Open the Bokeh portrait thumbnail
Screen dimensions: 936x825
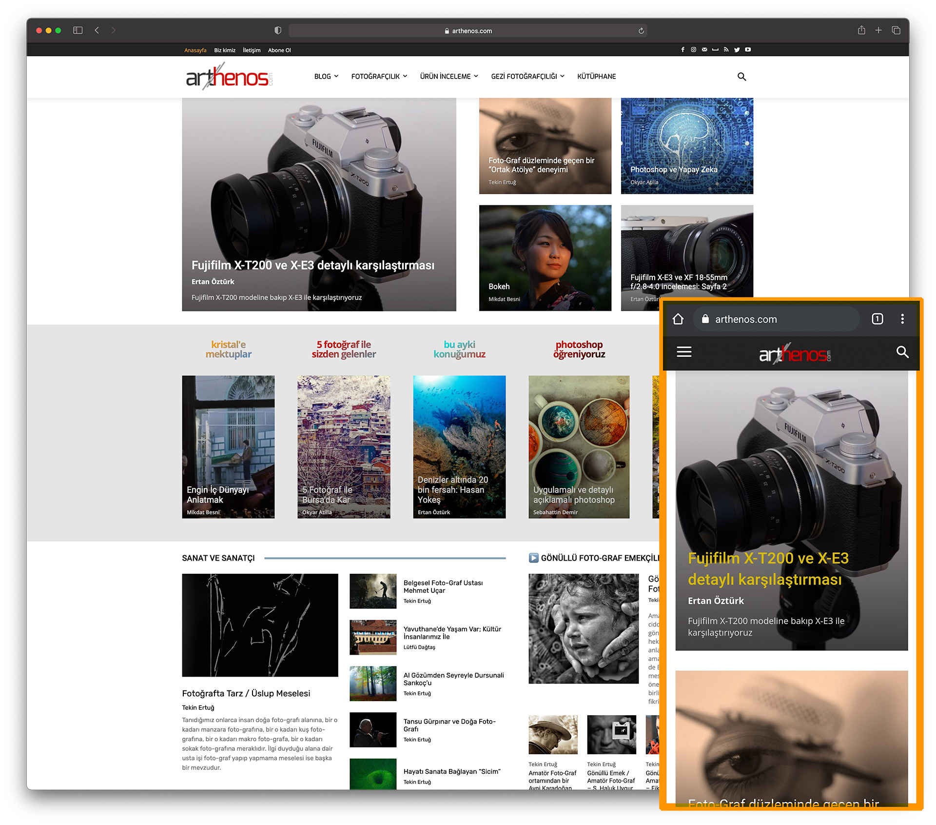point(545,258)
